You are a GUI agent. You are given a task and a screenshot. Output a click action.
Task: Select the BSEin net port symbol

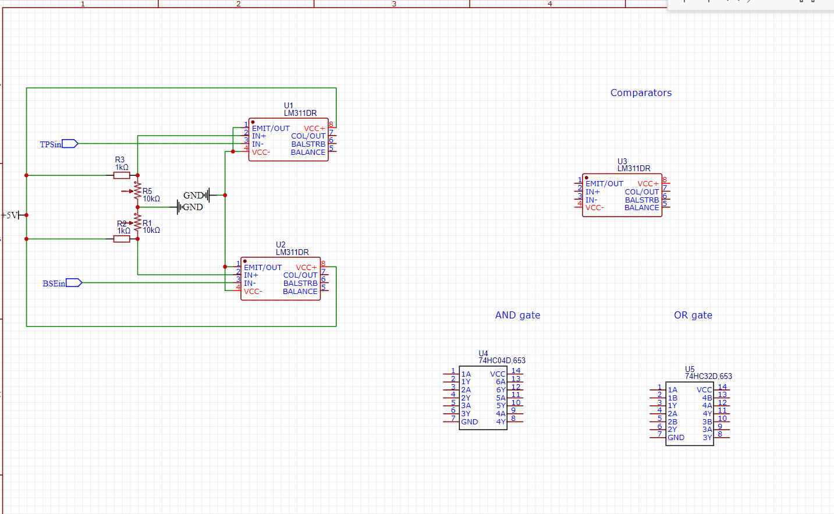[x=74, y=283]
